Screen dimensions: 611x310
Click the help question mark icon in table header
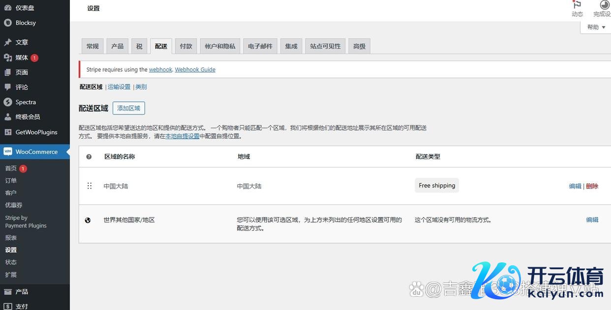coord(89,157)
